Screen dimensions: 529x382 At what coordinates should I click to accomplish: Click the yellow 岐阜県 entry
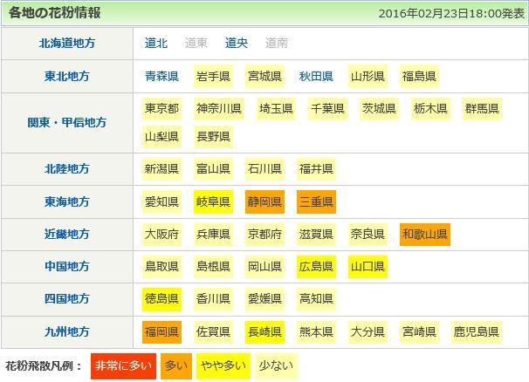[213, 202]
